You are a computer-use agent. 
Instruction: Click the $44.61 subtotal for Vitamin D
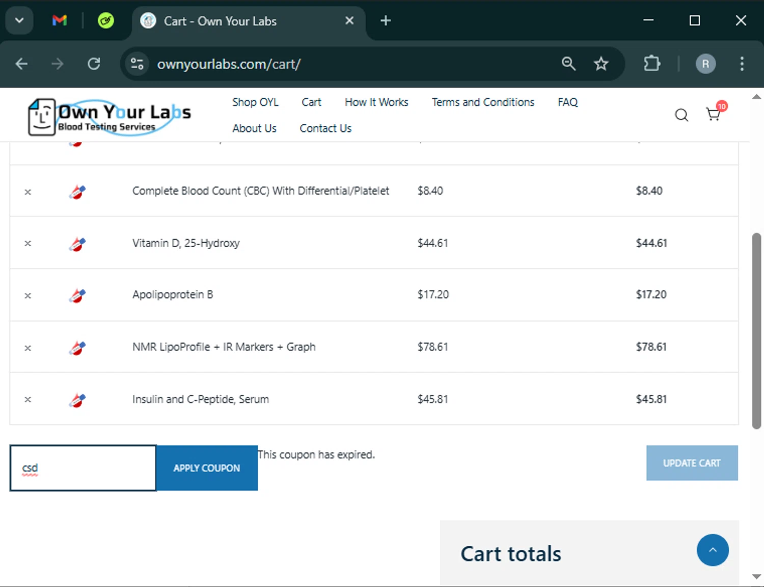tap(651, 244)
